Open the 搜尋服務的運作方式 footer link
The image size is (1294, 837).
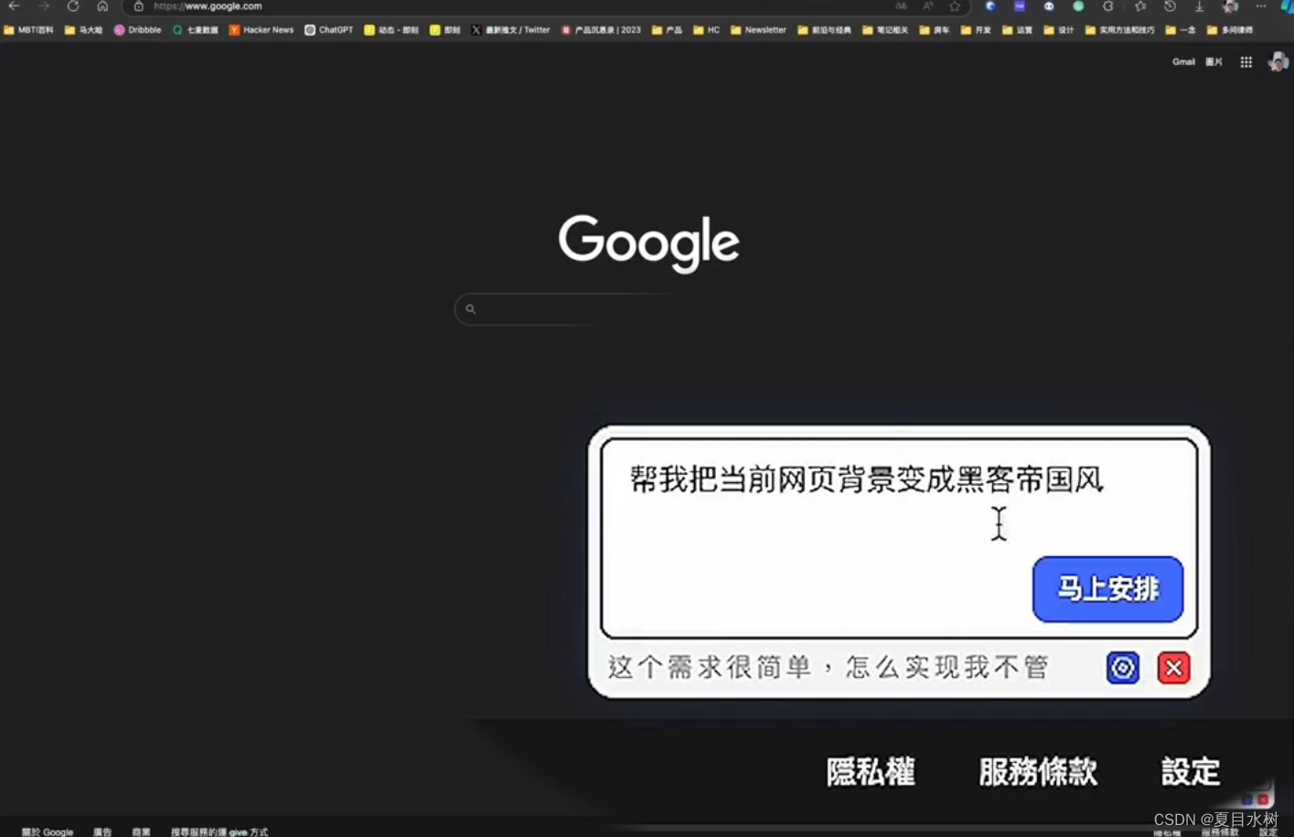point(219,832)
